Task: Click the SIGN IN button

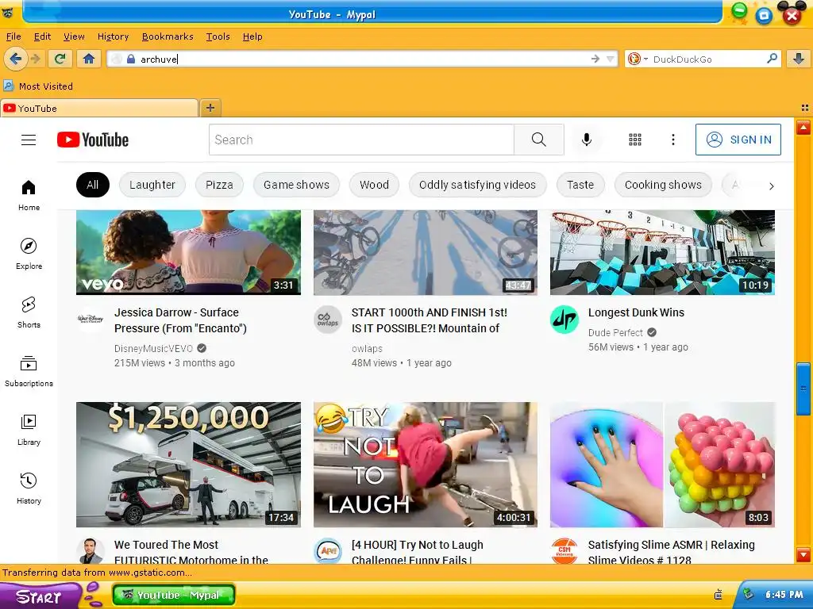Action: 738,140
